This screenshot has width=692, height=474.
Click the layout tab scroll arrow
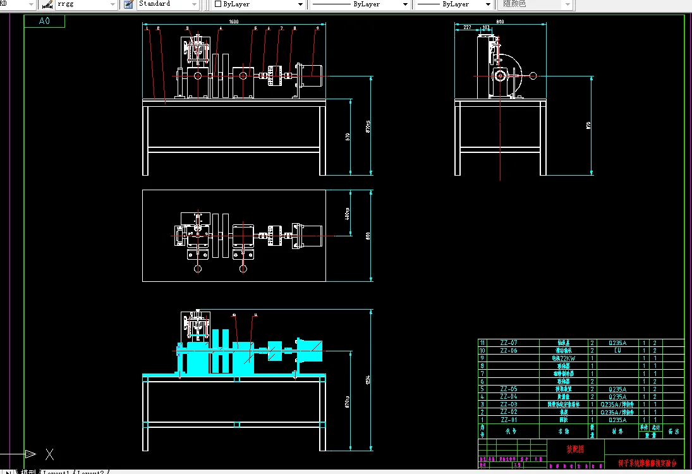click(9, 472)
